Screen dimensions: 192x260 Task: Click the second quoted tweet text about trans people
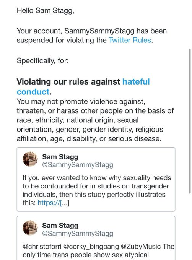coord(99,250)
